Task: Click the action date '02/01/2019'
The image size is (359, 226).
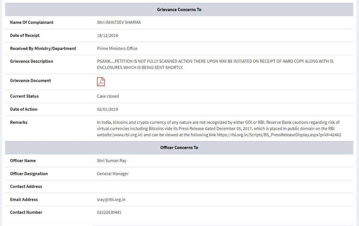Action: click(x=107, y=109)
